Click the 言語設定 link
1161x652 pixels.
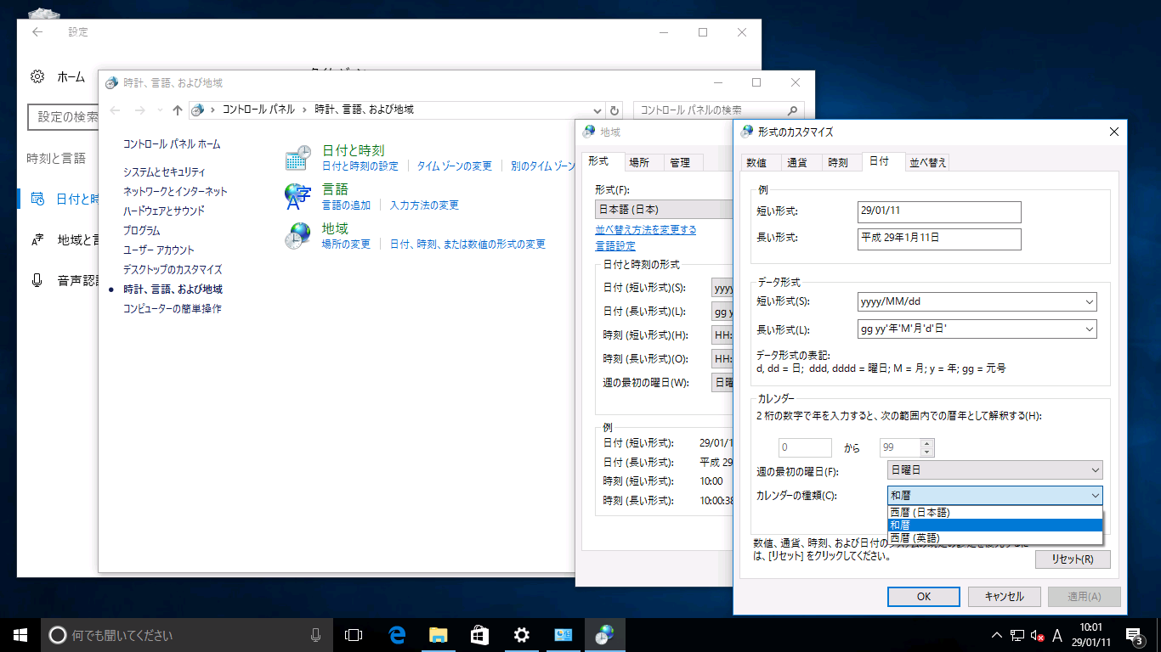[x=615, y=246]
